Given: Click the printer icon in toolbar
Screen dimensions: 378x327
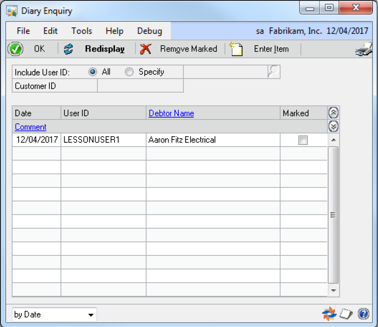Looking at the screenshot, I should (x=364, y=49).
